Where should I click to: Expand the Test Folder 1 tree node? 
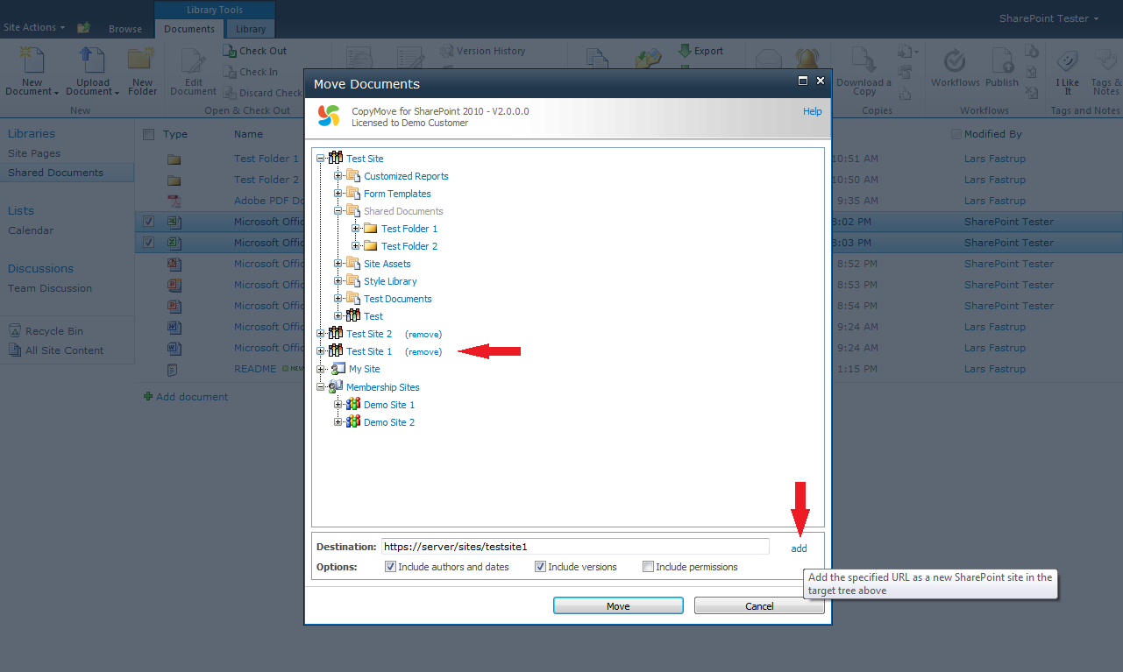point(356,229)
